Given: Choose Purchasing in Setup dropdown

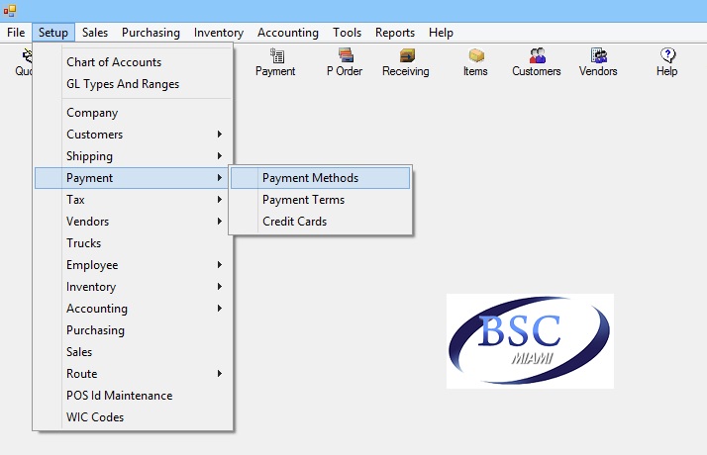Looking at the screenshot, I should coord(133,330).
